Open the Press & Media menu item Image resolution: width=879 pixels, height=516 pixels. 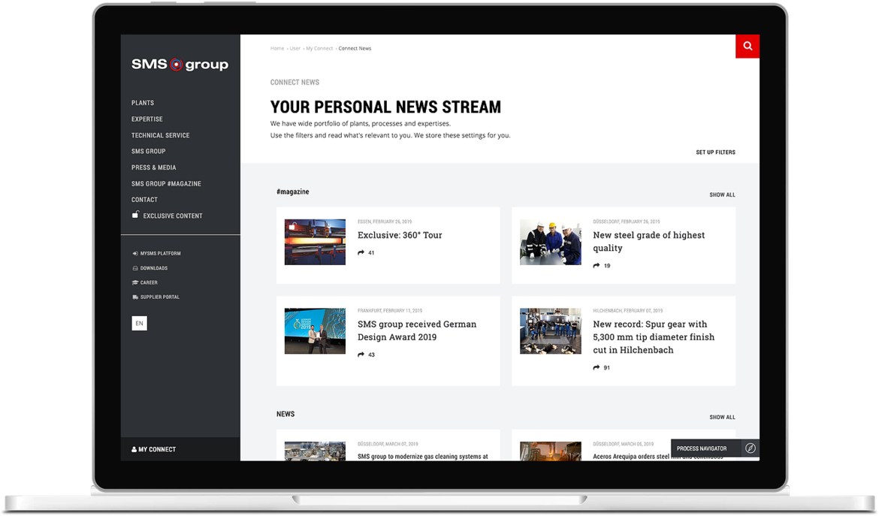[153, 167]
